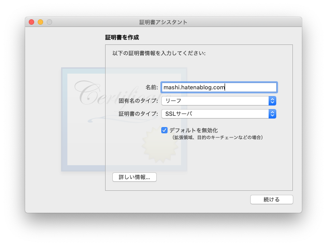This screenshot has height=246, width=327.
Task: Click the 名前 text field
Action: 219,88
